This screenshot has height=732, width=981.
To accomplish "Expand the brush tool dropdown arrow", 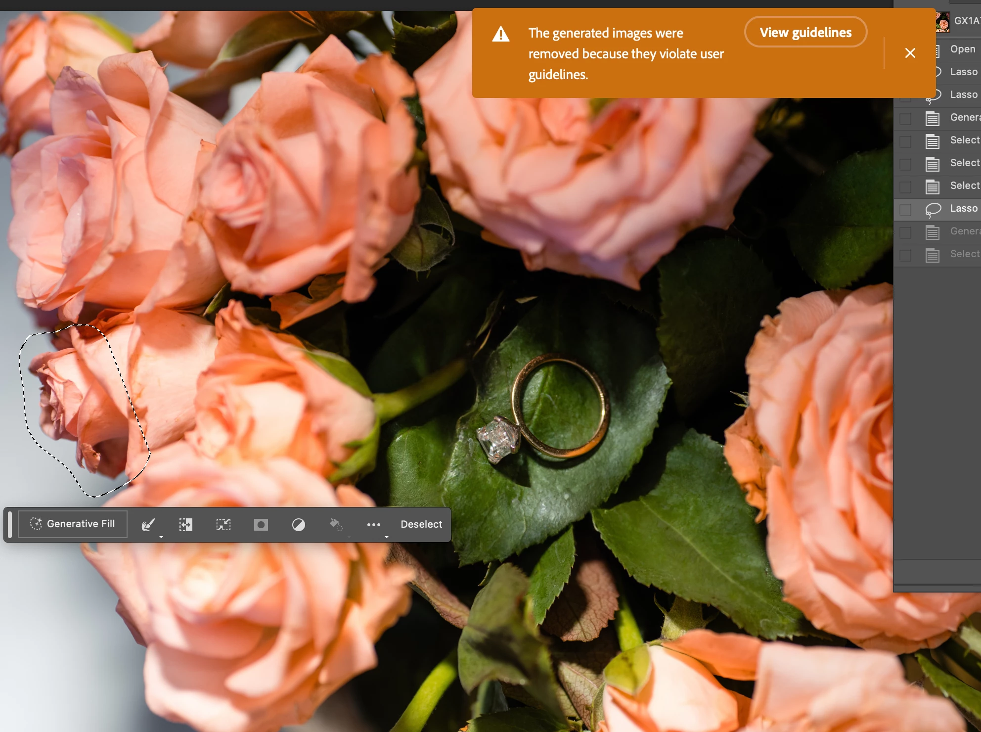I will click(x=161, y=537).
